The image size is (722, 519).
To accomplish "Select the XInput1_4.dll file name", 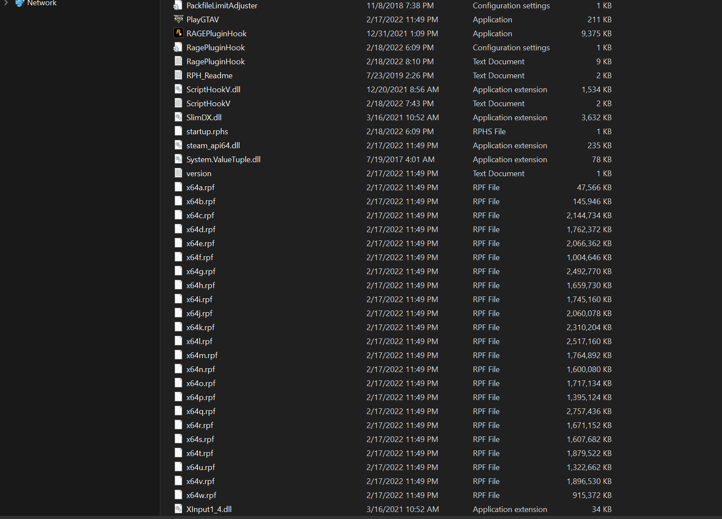I will [209, 509].
